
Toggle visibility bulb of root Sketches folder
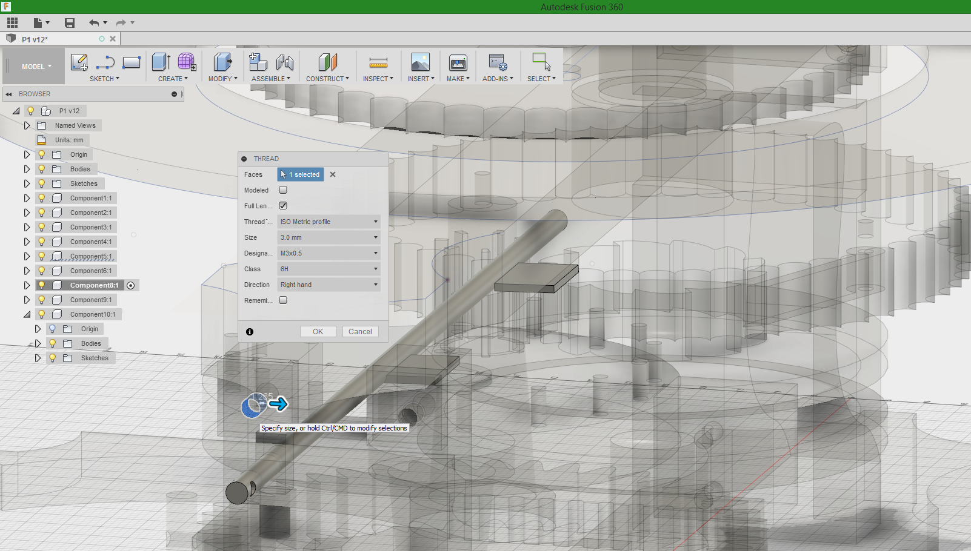coord(42,183)
